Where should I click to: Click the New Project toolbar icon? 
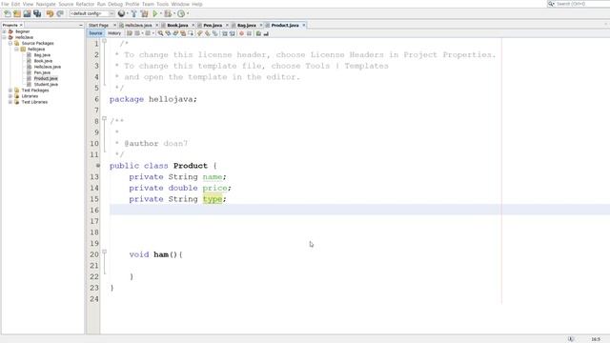click(17, 13)
